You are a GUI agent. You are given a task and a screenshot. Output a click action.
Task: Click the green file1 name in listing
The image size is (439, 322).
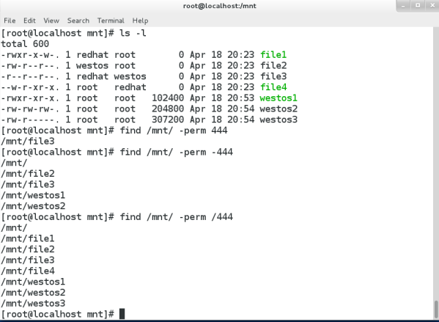coord(273,55)
